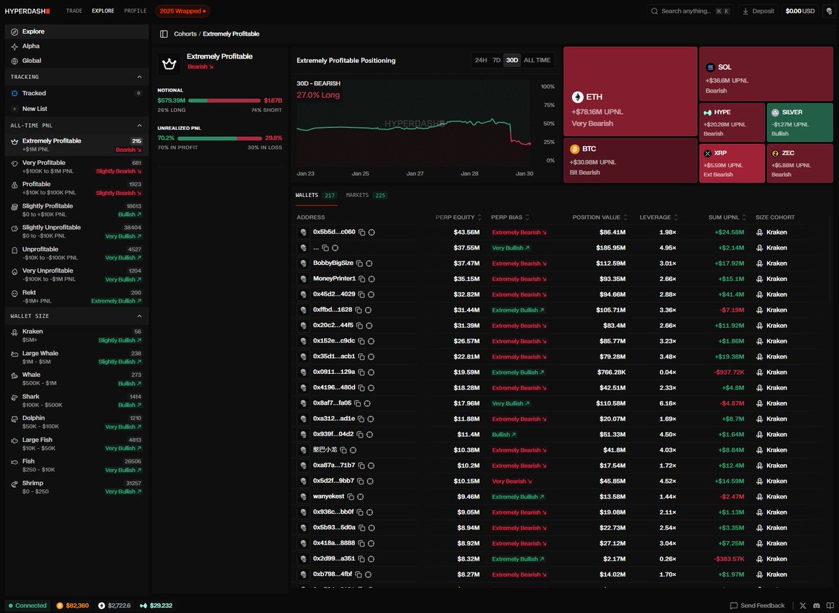Open Global in the sidebar
Image resolution: width=839 pixels, height=613 pixels.
click(76, 61)
